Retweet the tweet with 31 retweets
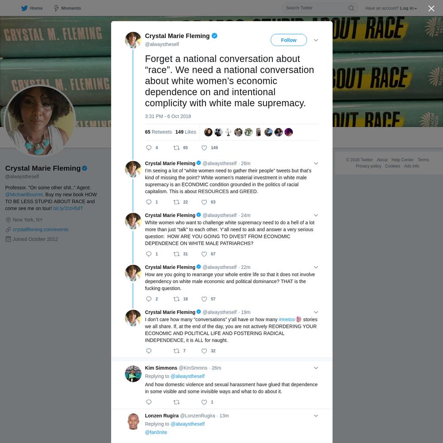The height and width of the screenshot is (443, 443). [x=176, y=254]
